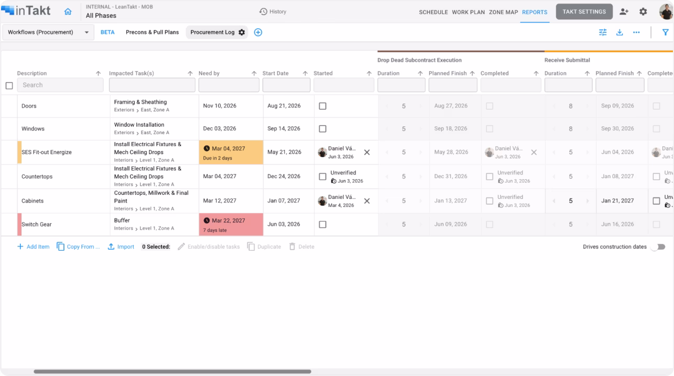Image resolution: width=674 pixels, height=376 pixels.
Task: Select Doors description cell
Action: pyautogui.click(x=63, y=106)
